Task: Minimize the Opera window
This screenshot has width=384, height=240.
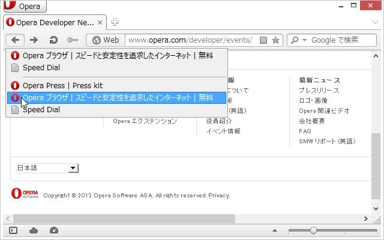Action: (x=341, y=5)
